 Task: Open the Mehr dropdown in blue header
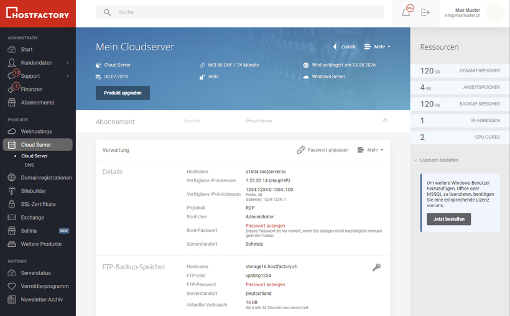(378, 47)
